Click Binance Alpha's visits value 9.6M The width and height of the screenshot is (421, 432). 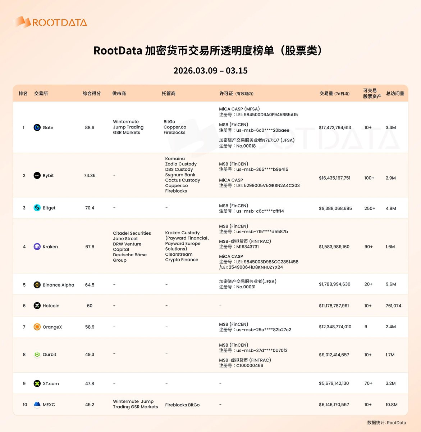[x=391, y=284]
